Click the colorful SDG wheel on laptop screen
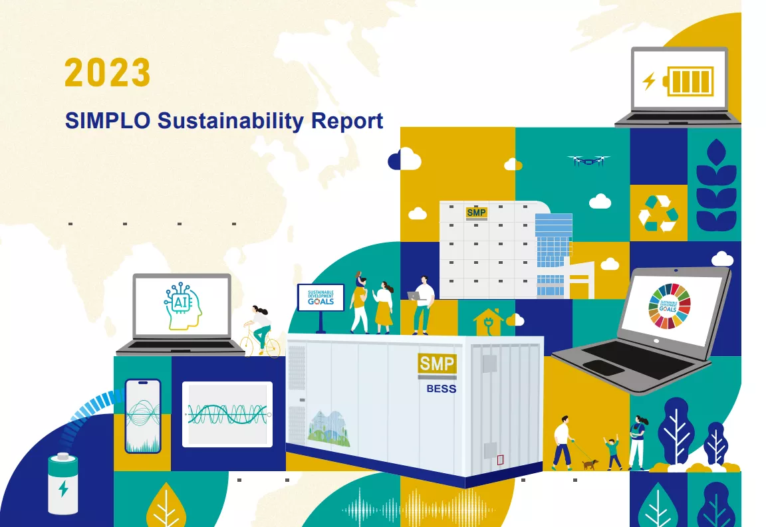 pos(669,305)
